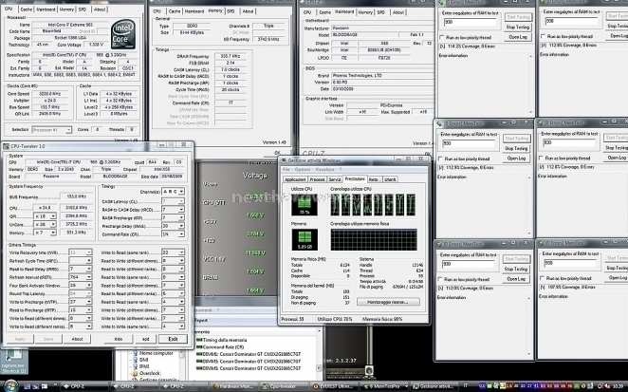Open the QPI multiplier dropdown in CPU-Tweaker
Screen dimensions: 628x392
45,216
